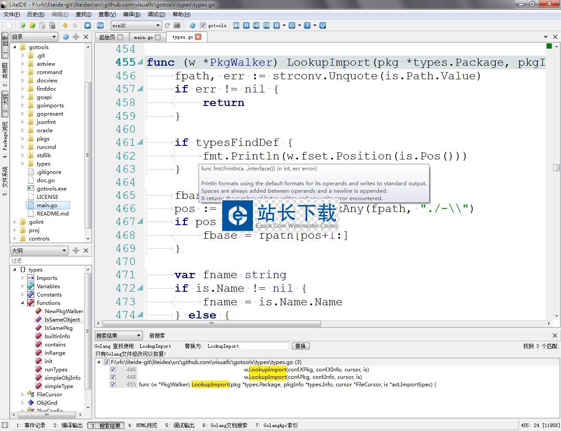Open the 查找(I) menu
The width and height of the screenshot is (561, 431).
[x=83, y=14]
